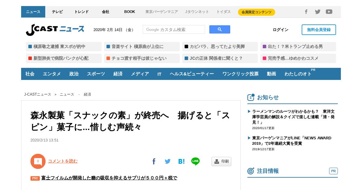Screen dimensions: 362x190
Task: Open Jタウンネット link
Action: pyautogui.click(x=197, y=12)
